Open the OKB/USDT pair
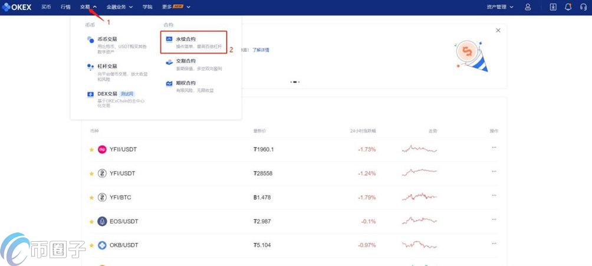The image size is (592, 266). click(124, 245)
